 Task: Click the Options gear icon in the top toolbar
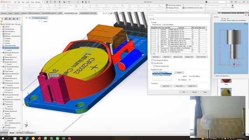89,2
